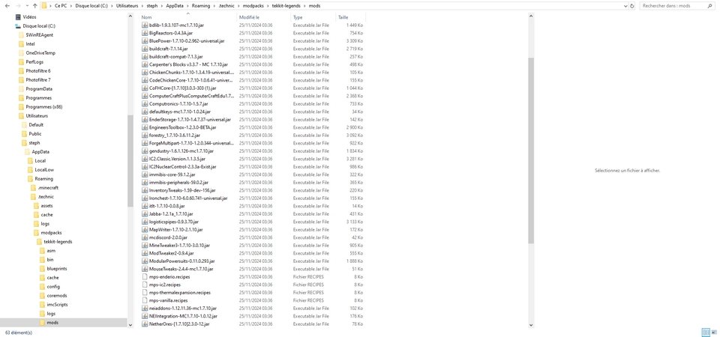Click the icon of NetherOres-[1.7.10]2.3.0-12.jar
Viewport: 720px width, 337px height.
[x=145, y=324]
